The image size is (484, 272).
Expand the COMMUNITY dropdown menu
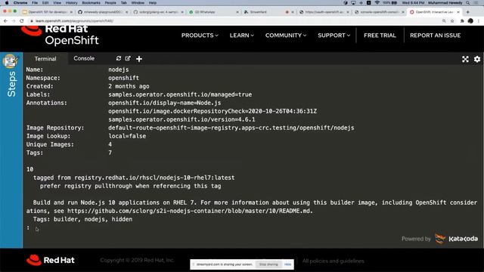coord(286,36)
